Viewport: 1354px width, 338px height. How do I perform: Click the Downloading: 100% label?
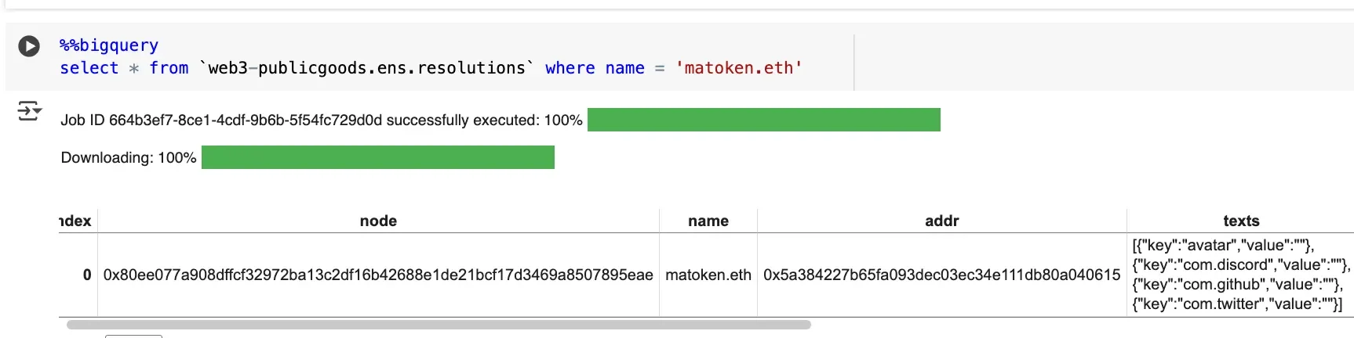(x=129, y=158)
